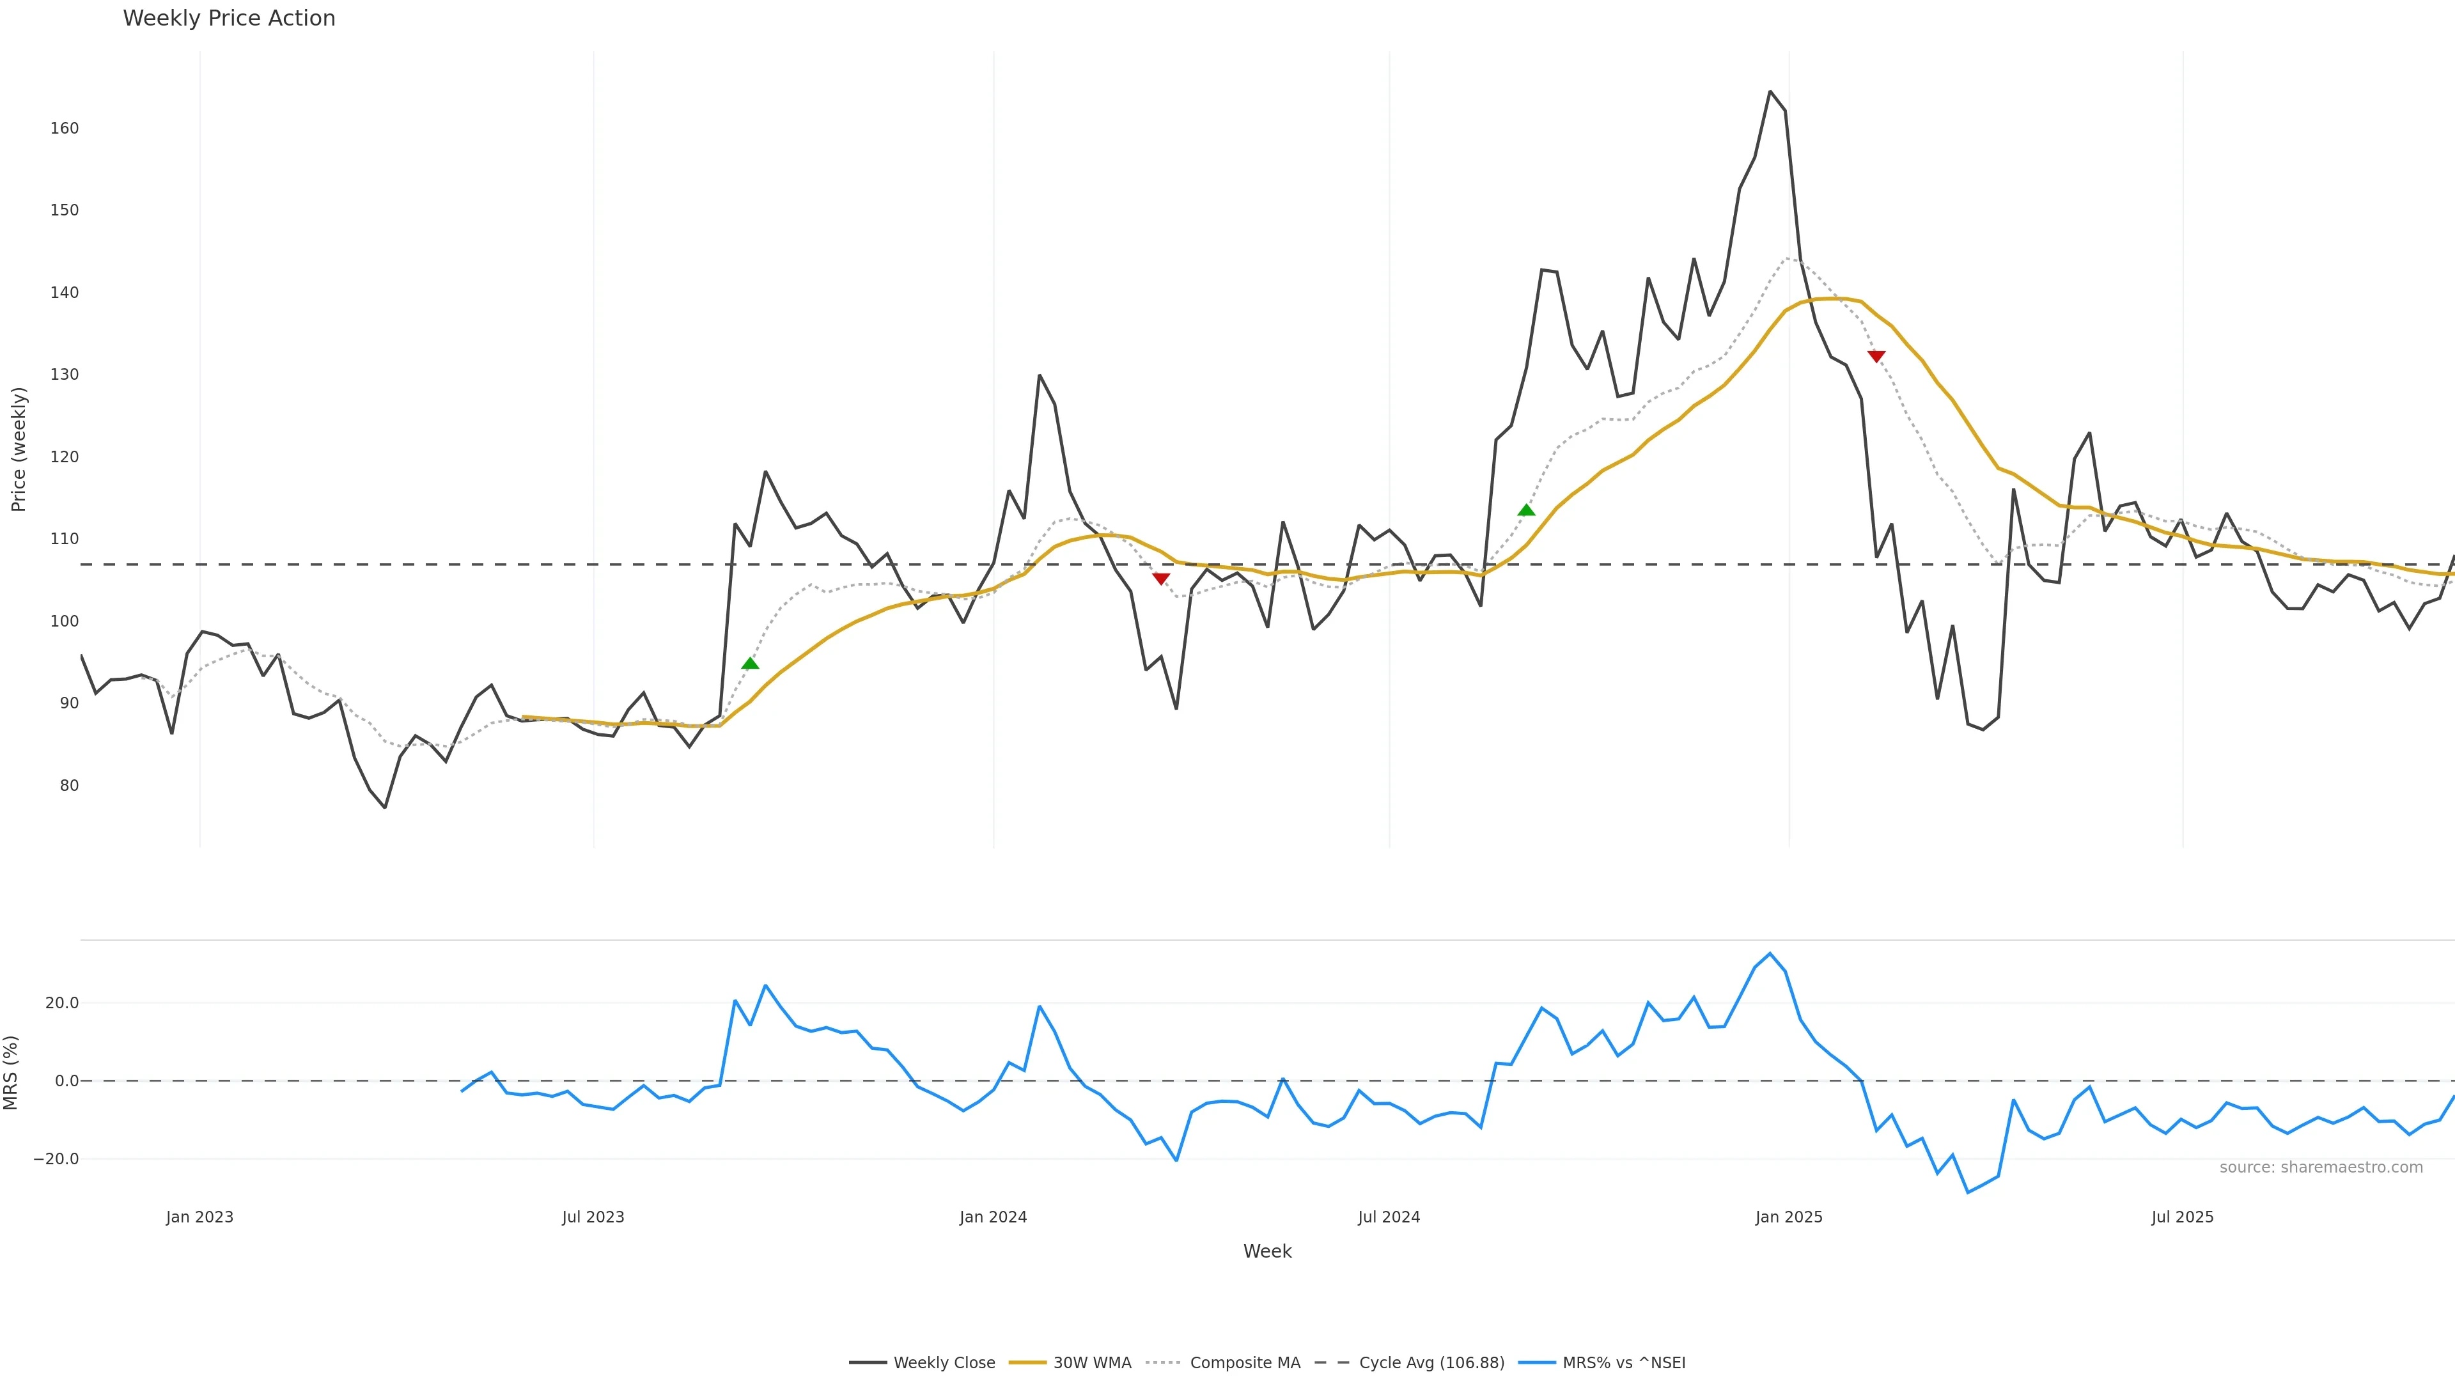Click the MRS (%) axis title

[12, 1072]
